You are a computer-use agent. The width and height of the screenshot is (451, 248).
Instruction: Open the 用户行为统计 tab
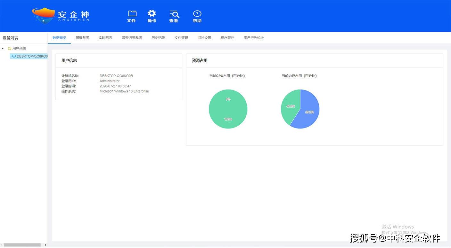coord(254,38)
